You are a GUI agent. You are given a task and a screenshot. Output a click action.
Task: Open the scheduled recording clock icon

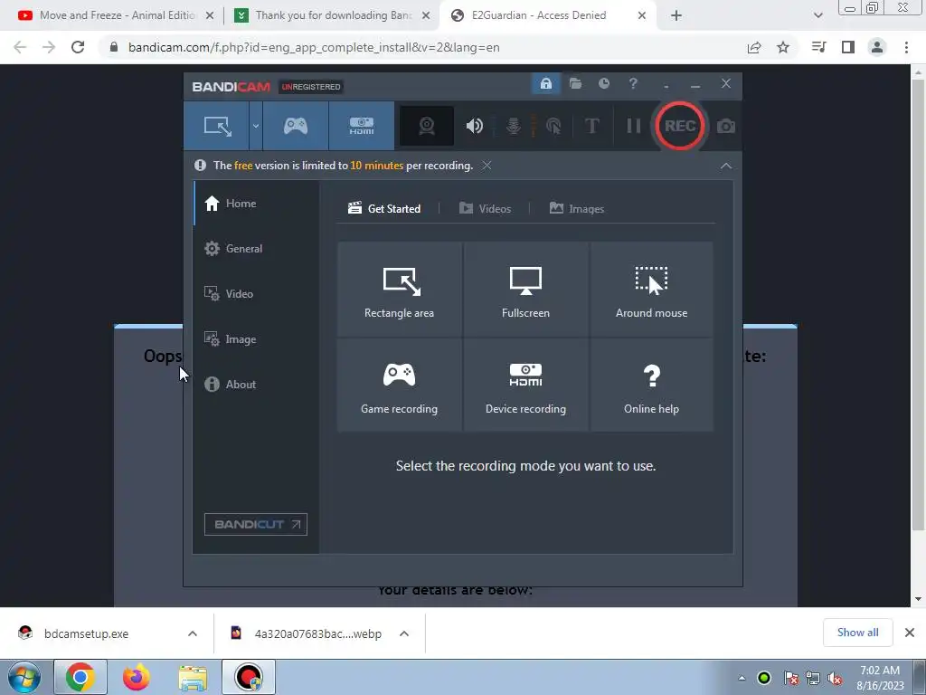pos(603,84)
